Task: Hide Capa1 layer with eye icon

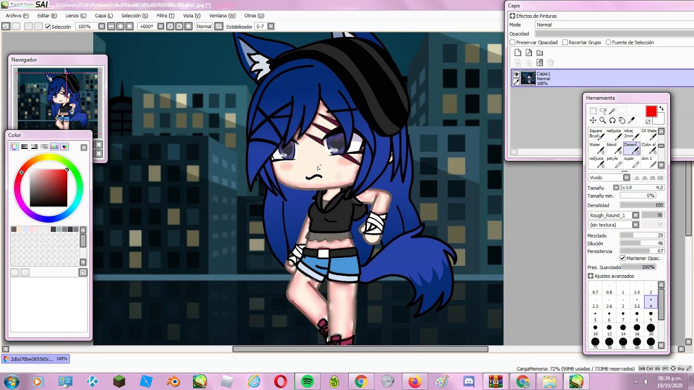Action: 516,75
